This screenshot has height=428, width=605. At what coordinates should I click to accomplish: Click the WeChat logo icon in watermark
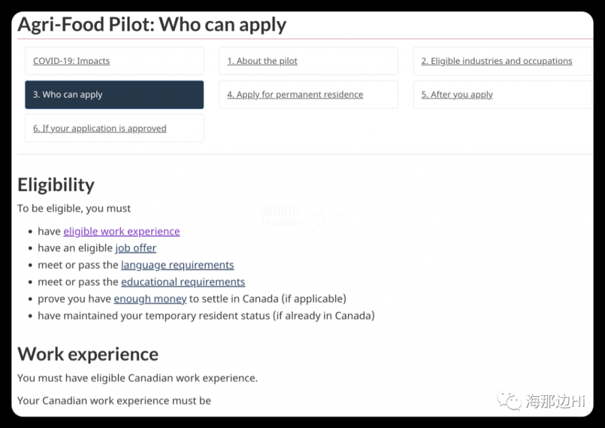[509, 401]
